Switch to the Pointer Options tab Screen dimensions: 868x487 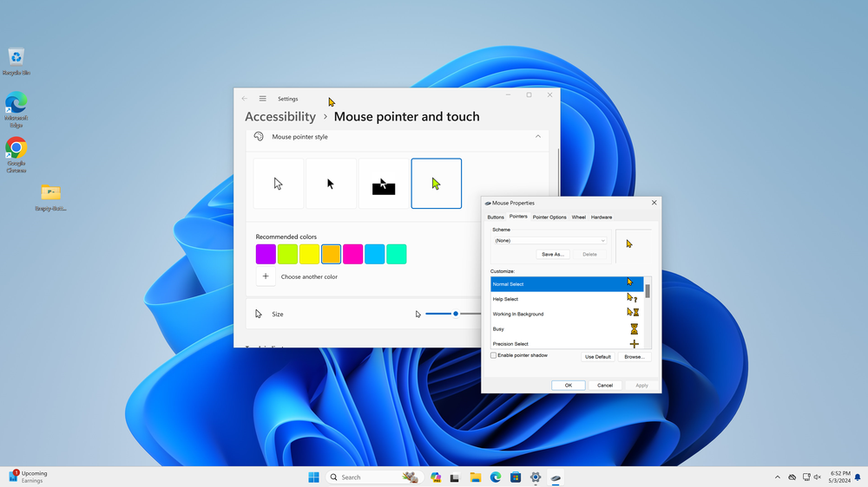tap(549, 217)
